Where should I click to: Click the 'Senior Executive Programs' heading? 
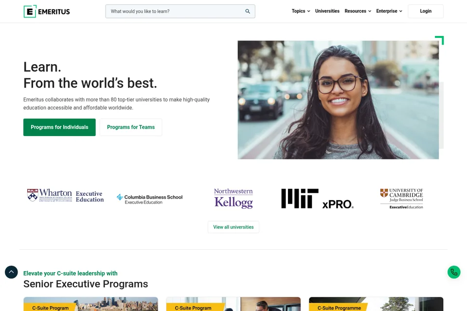86,284
